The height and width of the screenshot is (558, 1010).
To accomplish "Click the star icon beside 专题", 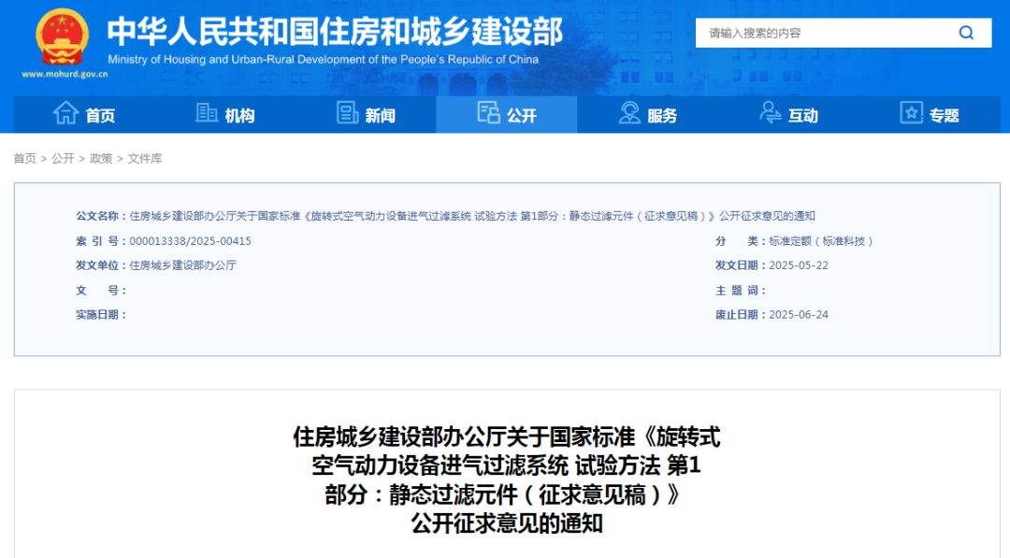I will click(x=911, y=113).
